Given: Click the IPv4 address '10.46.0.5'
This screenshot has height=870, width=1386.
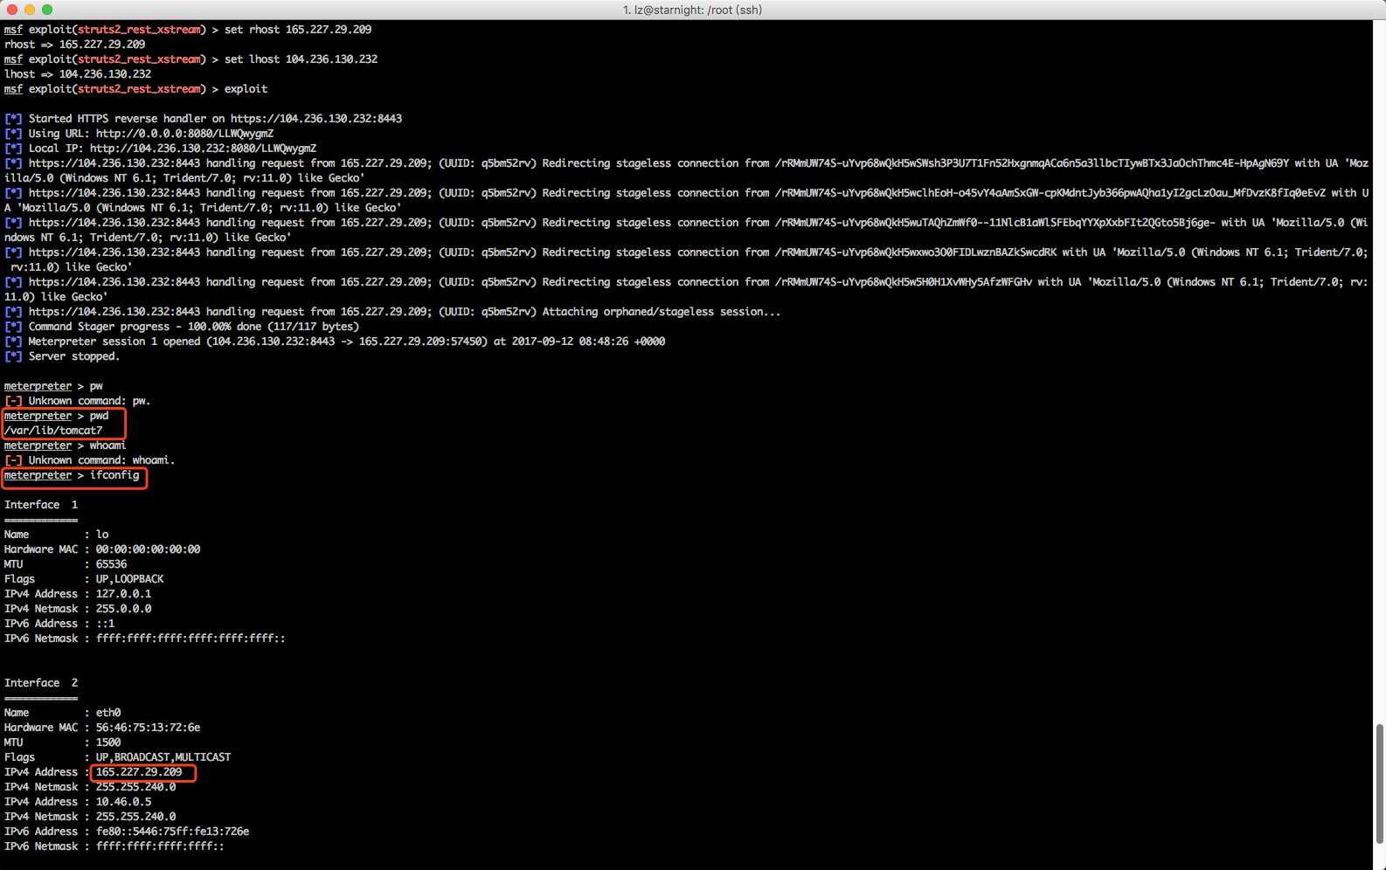Looking at the screenshot, I should point(124,802).
